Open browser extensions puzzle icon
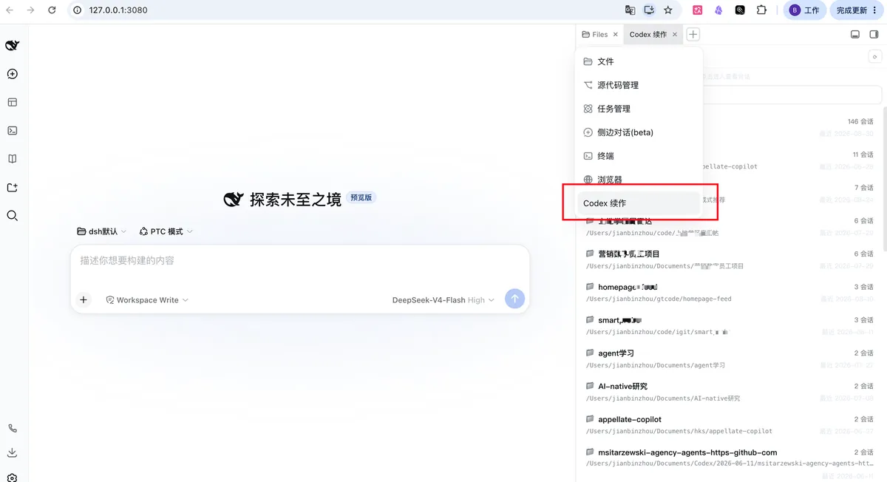Screen dimensions: 887x482 (761, 10)
